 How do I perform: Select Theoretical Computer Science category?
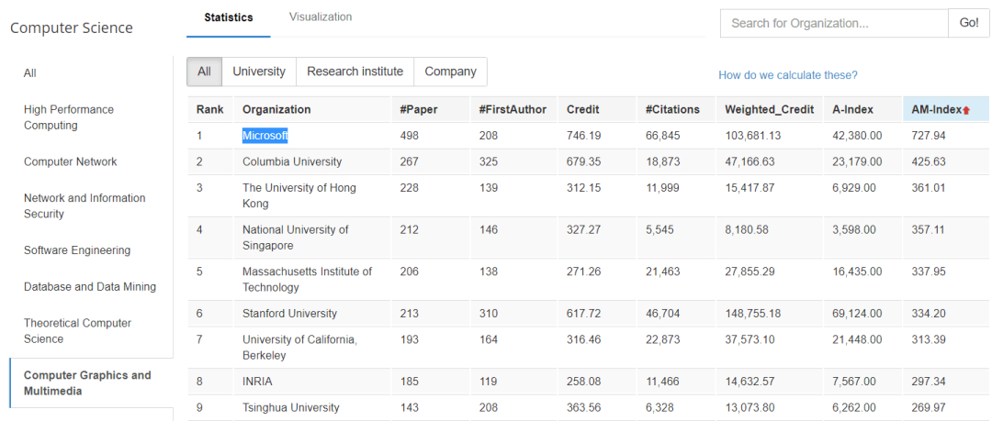[x=77, y=331]
